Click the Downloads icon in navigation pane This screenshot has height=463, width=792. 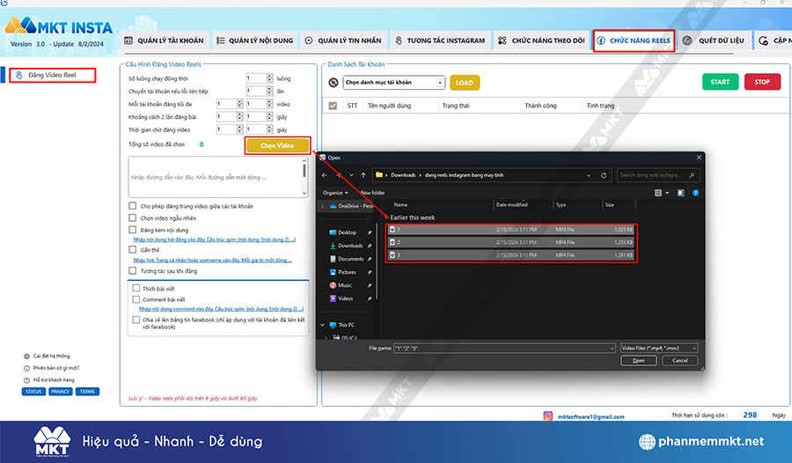tap(333, 246)
